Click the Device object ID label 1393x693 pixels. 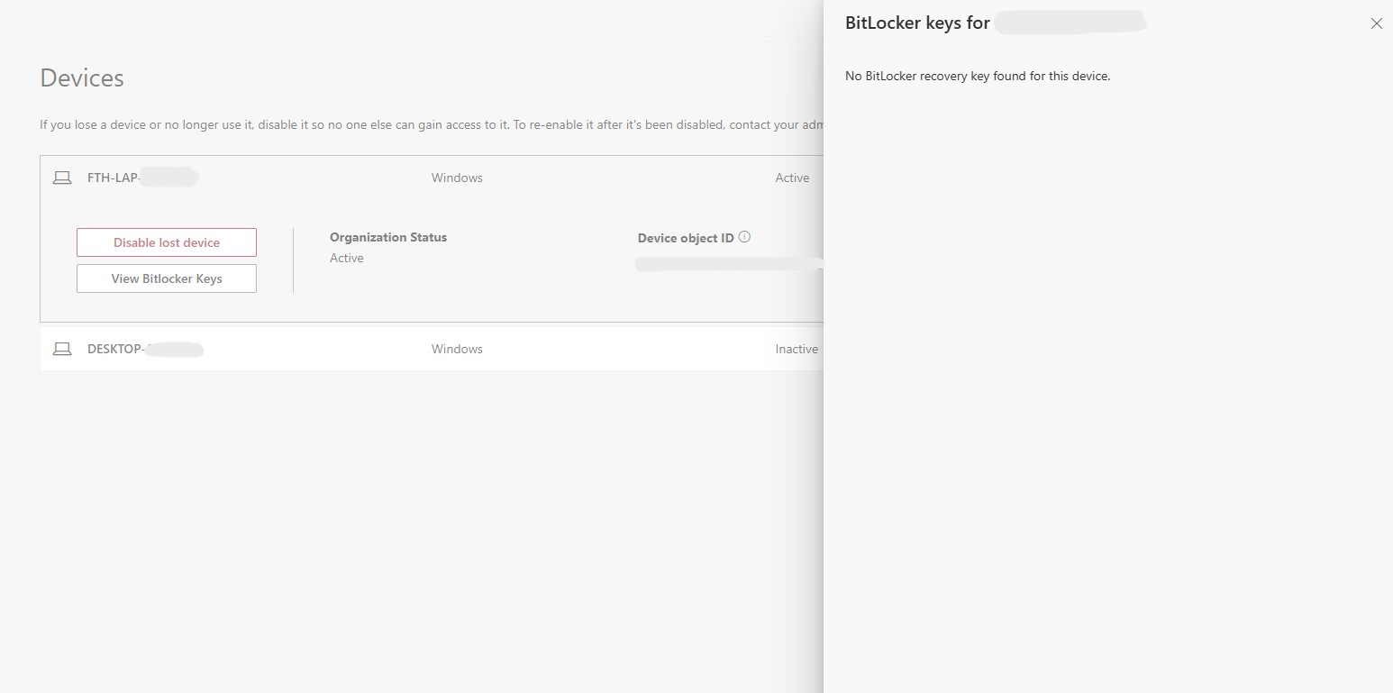coord(686,238)
